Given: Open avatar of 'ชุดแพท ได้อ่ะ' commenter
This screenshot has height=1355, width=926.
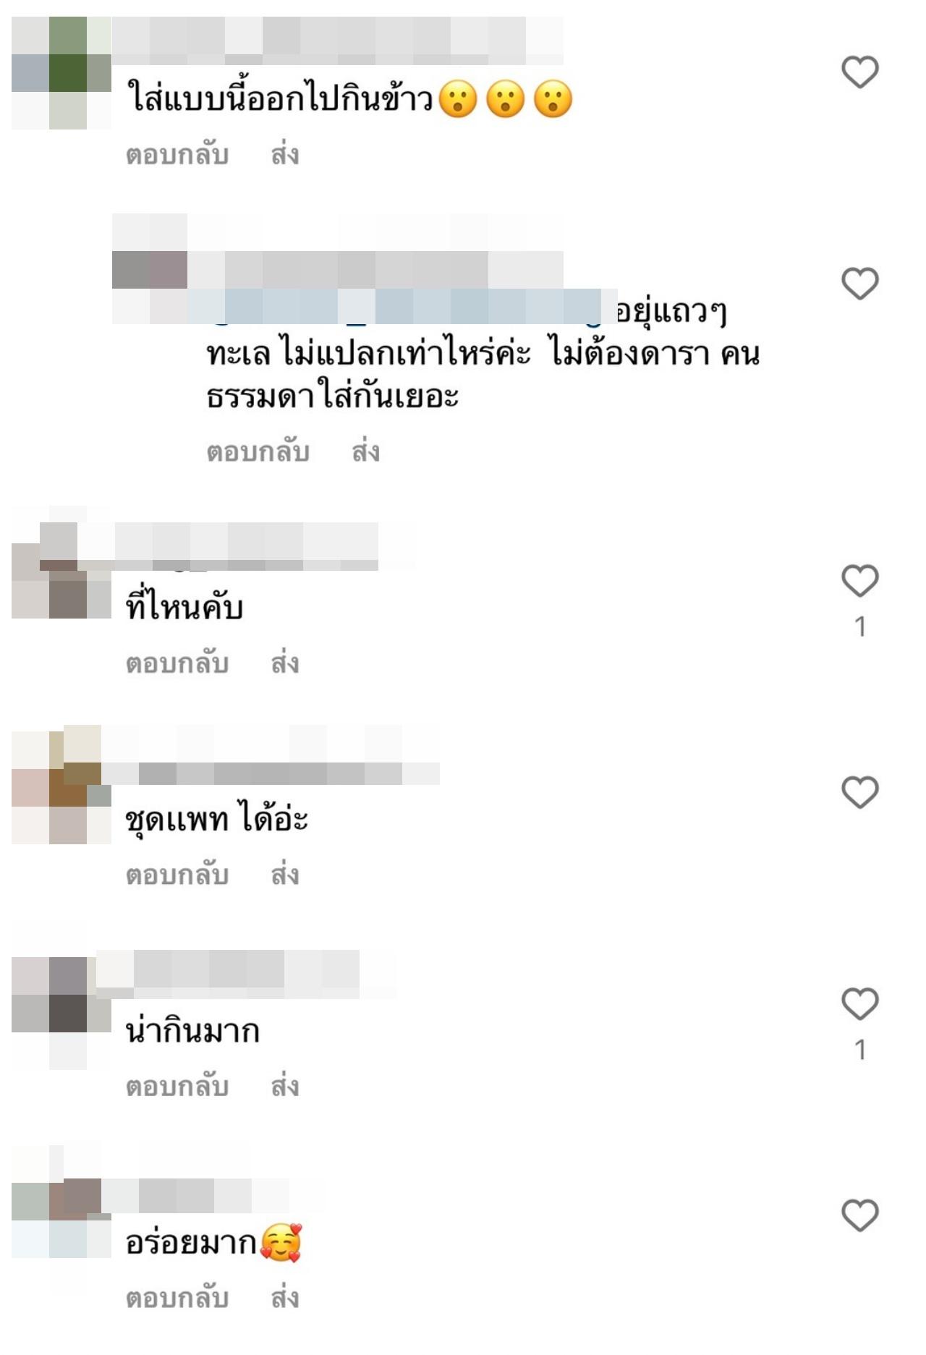Looking at the screenshot, I should (x=61, y=786).
